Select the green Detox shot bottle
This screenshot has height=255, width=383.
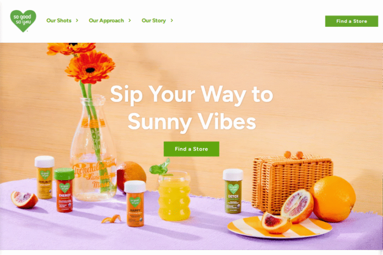pos(233,191)
